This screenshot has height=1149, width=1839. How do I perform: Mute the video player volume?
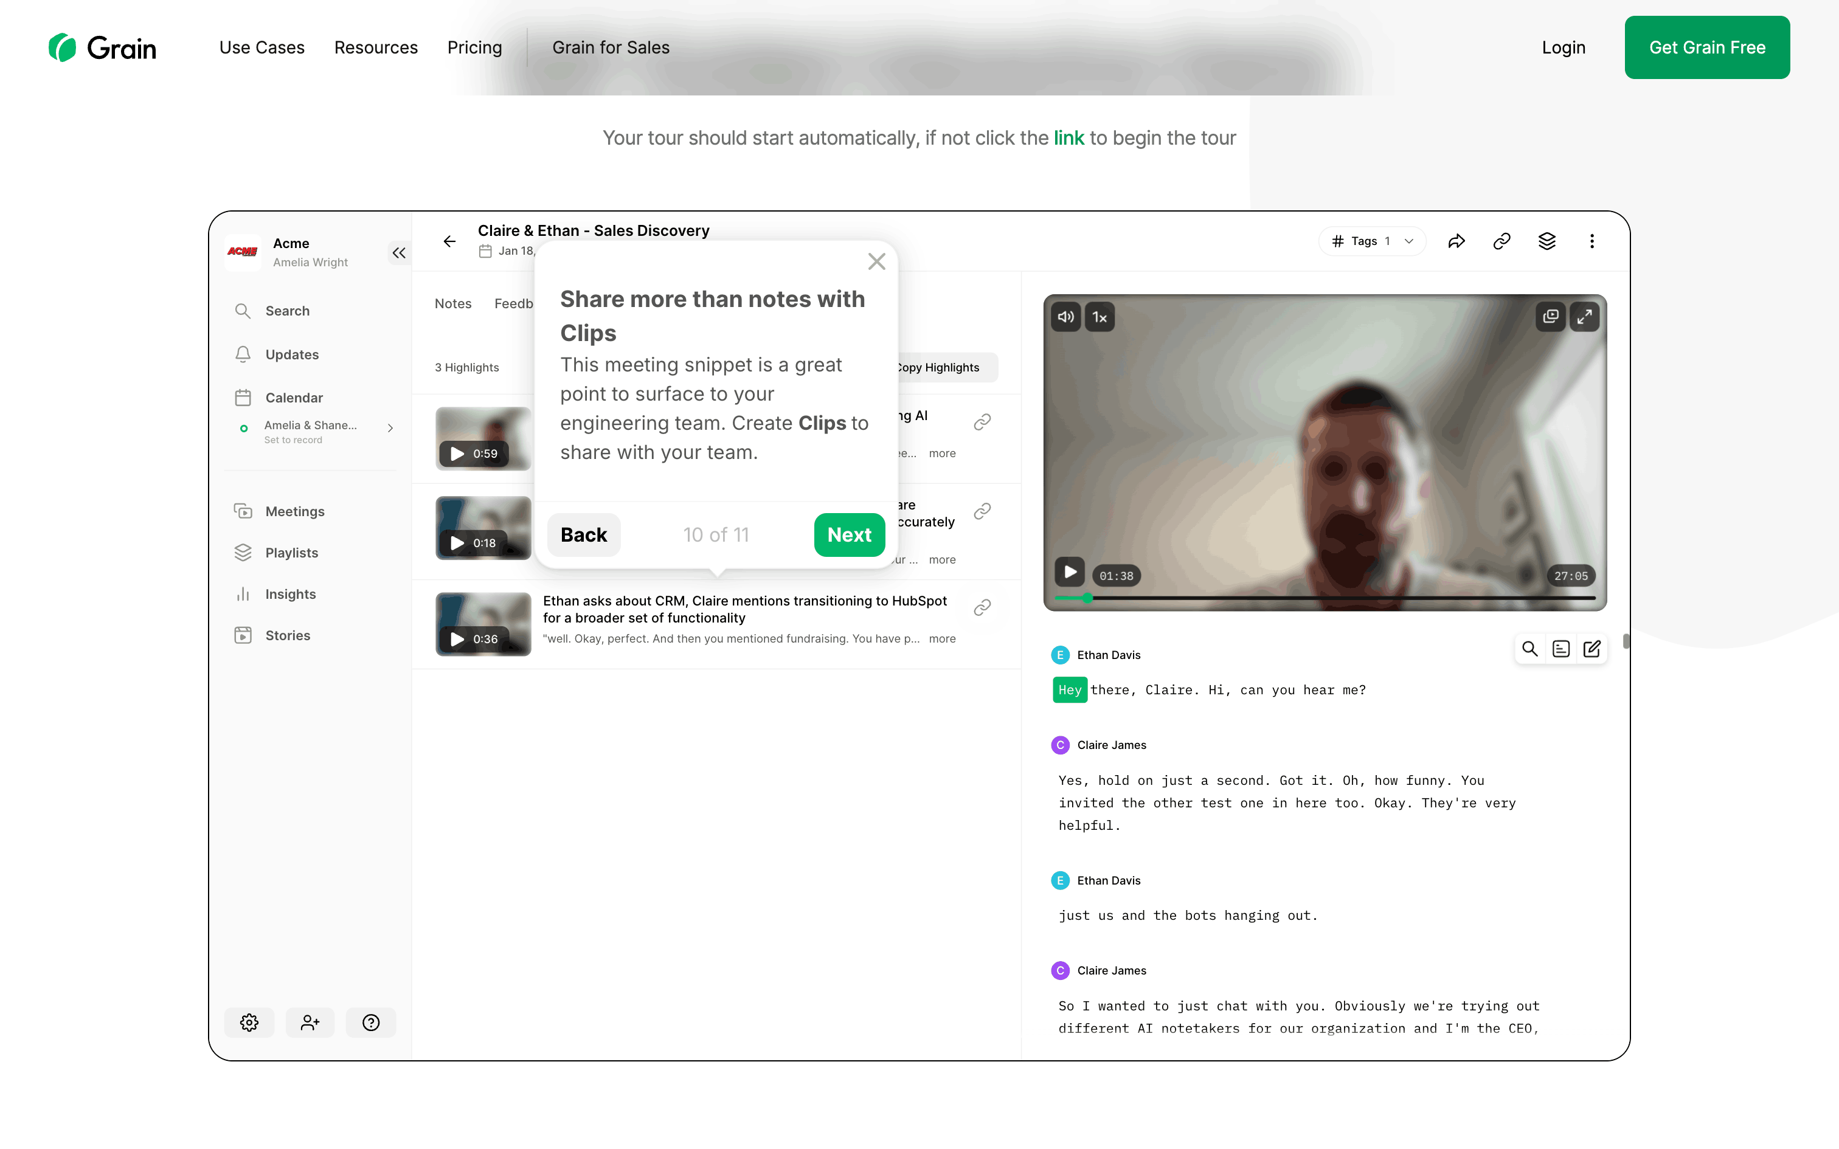pyautogui.click(x=1065, y=317)
